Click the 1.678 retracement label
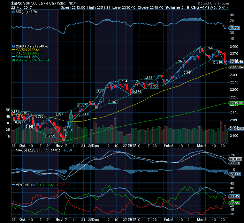Screen dimensions: 244x223 click(148, 77)
